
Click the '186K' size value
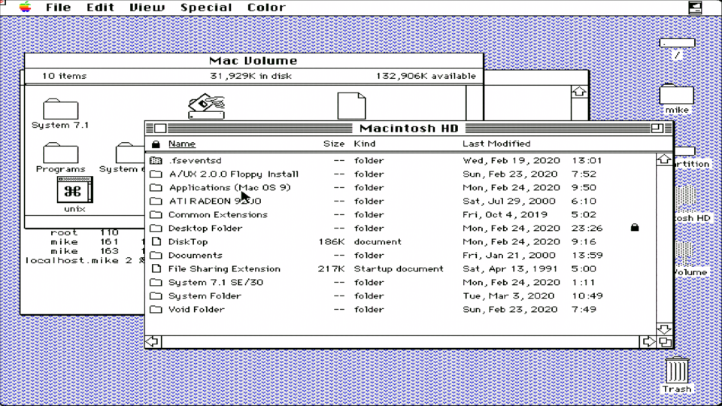click(x=332, y=241)
